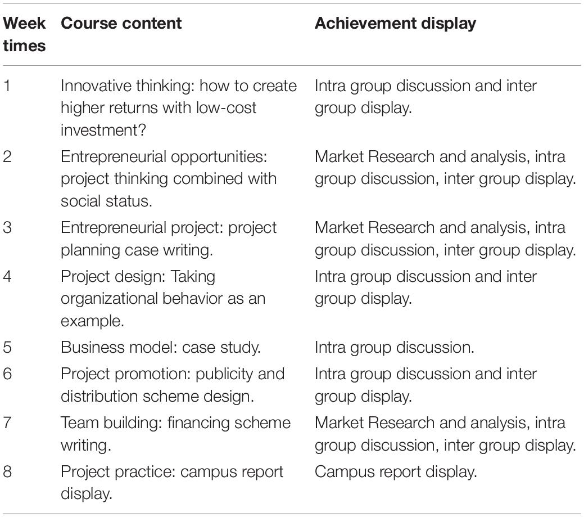Click 'Innovative thinking' course content text

[x=179, y=107]
